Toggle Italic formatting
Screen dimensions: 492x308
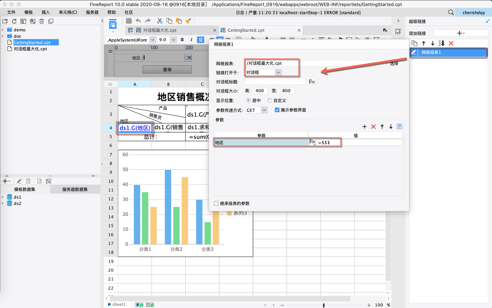(x=191, y=40)
